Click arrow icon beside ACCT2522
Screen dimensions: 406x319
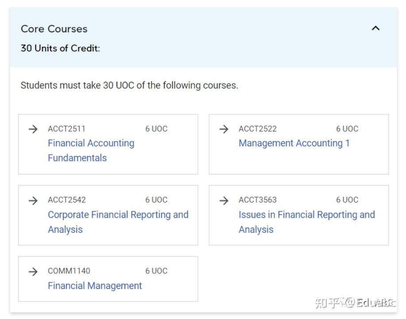click(x=224, y=129)
